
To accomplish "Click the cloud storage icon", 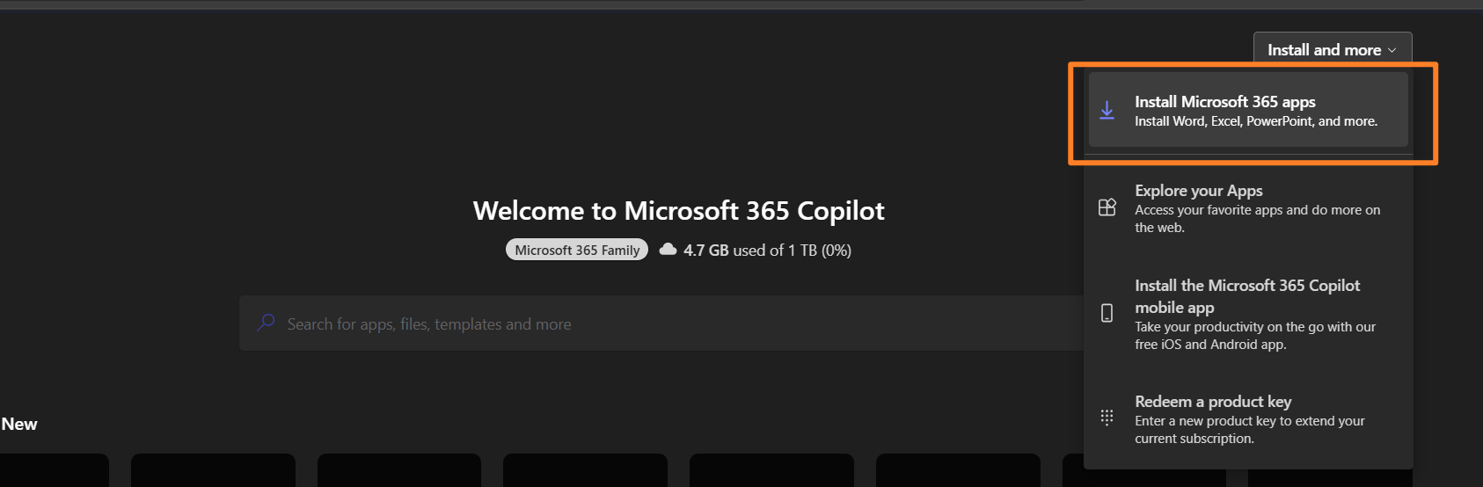I will (x=668, y=250).
